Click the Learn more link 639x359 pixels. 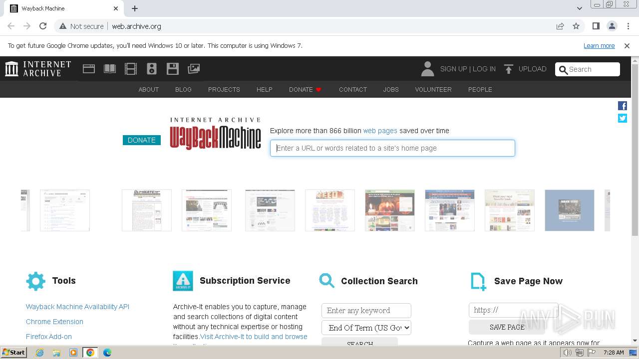pos(599,45)
